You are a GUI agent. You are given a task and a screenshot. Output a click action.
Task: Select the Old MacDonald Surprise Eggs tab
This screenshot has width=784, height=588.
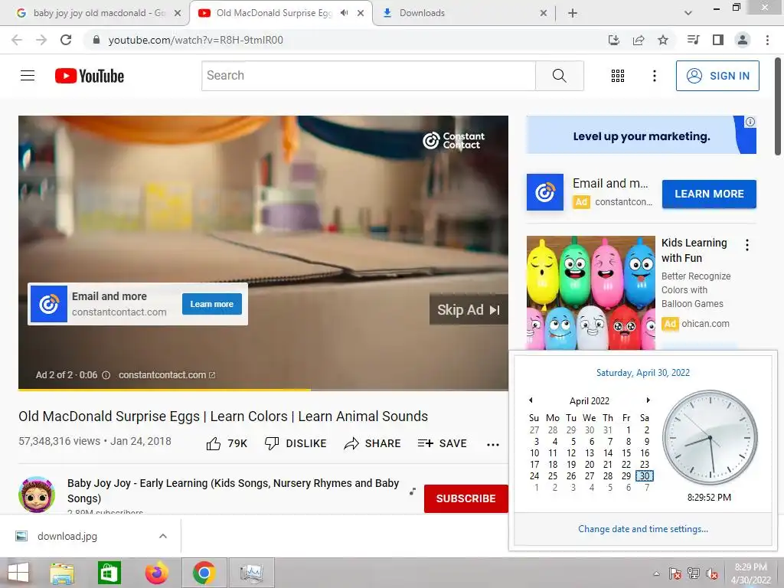[273, 13]
